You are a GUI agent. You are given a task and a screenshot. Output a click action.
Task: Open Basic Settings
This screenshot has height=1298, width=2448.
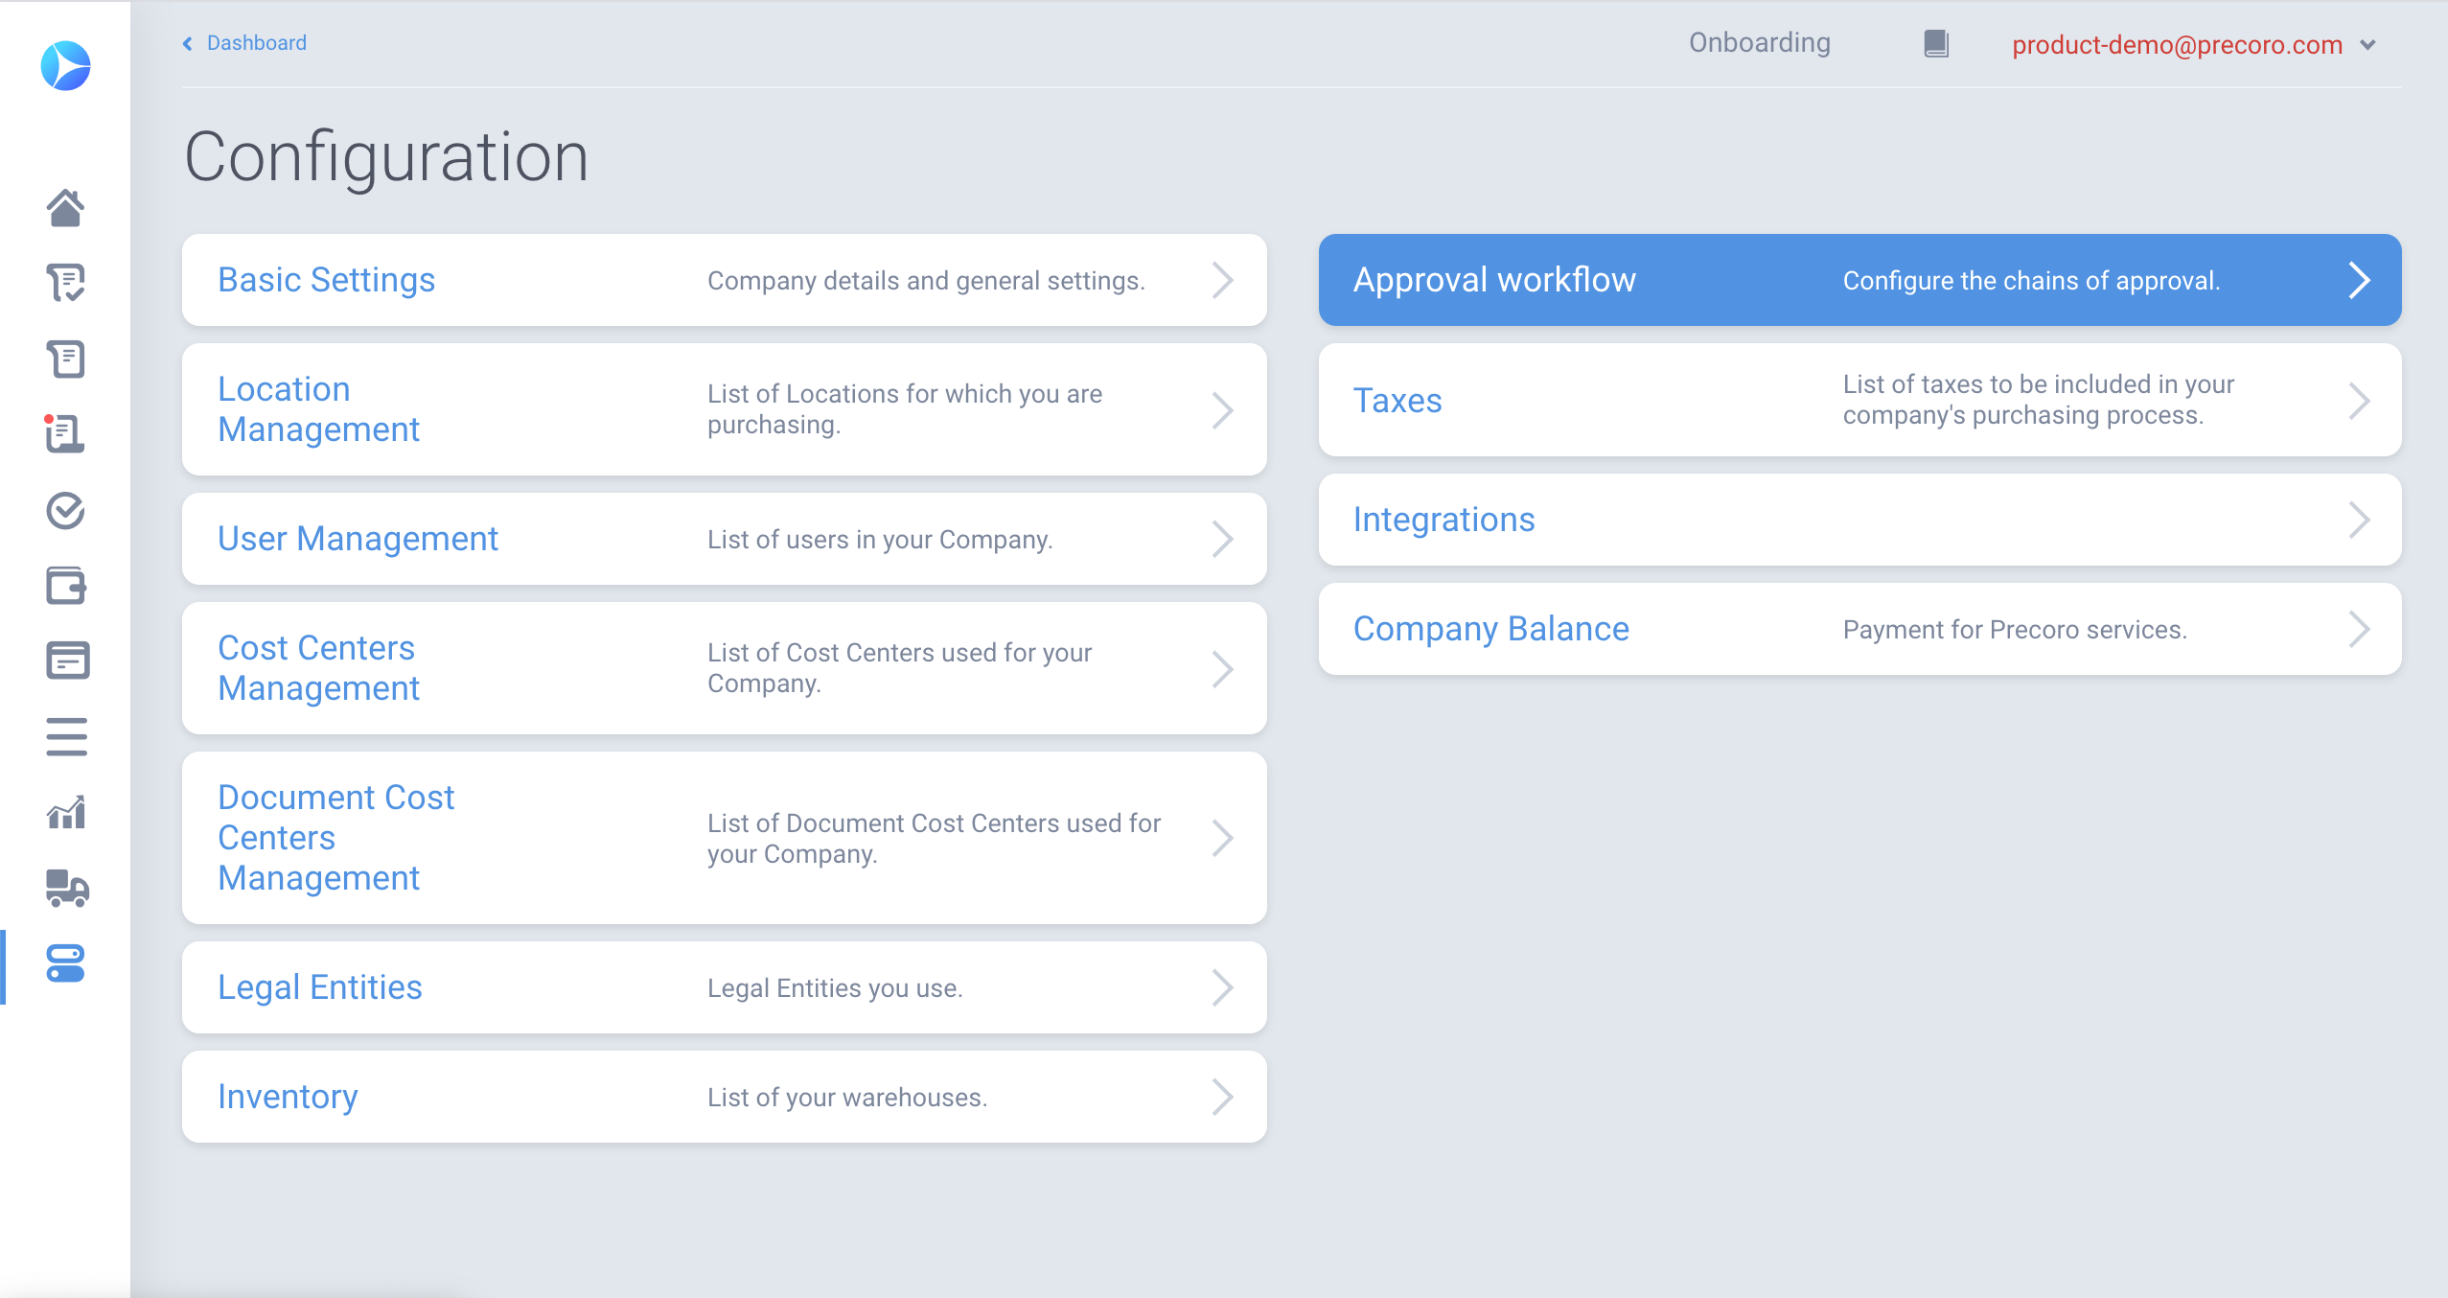(x=326, y=279)
